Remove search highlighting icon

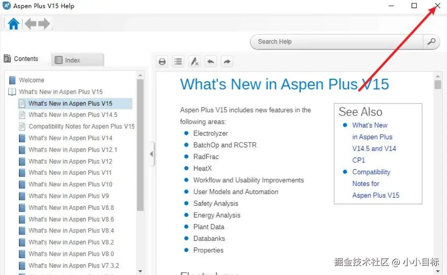[194, 62]
